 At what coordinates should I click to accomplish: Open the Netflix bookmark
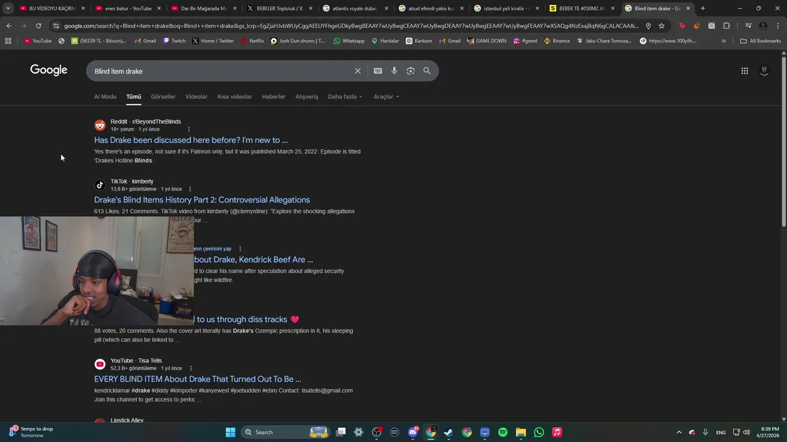[252, 41]
